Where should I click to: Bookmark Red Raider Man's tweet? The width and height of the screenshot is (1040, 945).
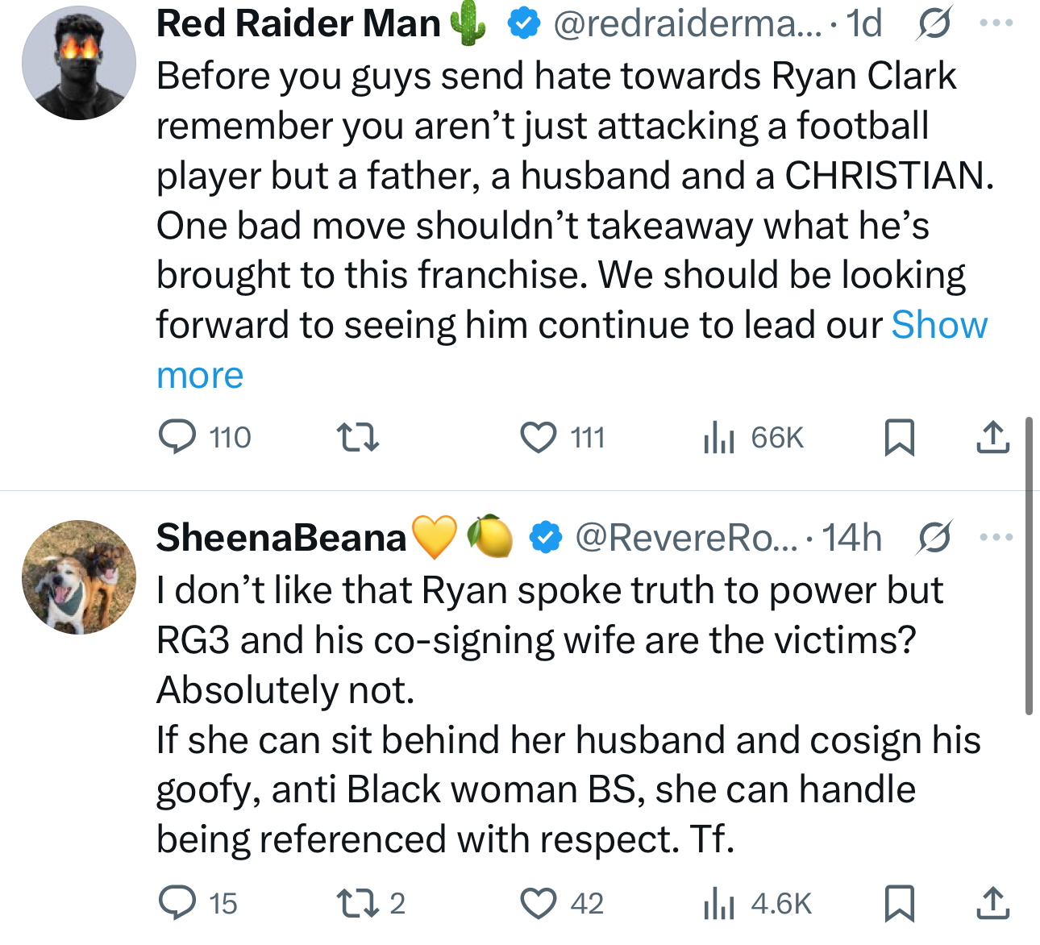click(901, 437)
